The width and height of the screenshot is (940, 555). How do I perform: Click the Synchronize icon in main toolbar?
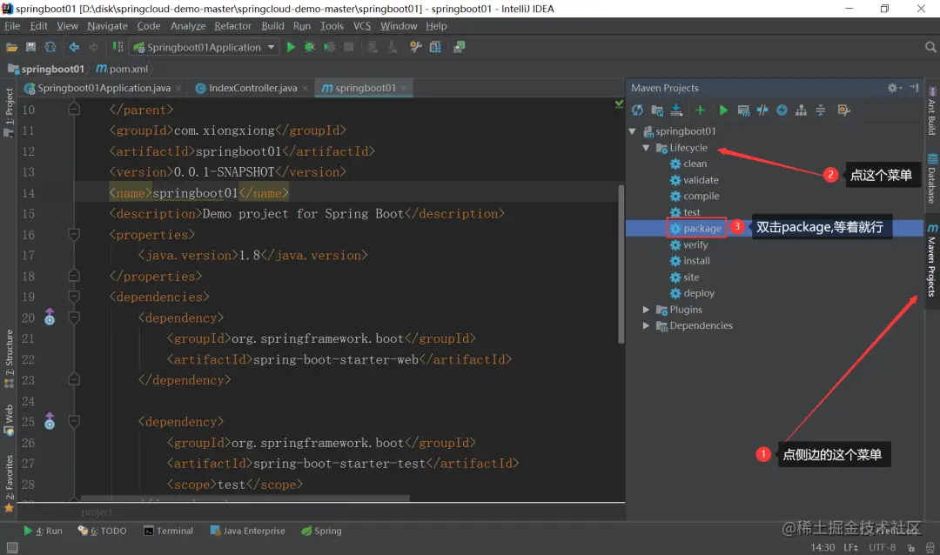click(50, 47)
